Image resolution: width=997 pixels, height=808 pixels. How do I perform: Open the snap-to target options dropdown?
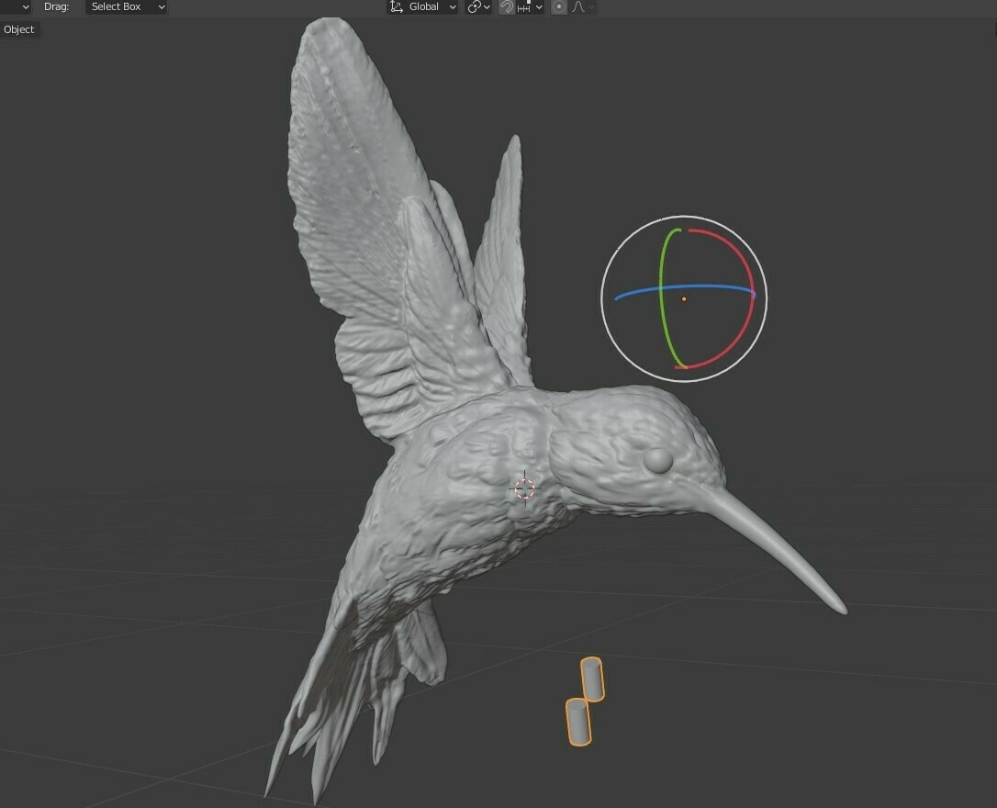pyautogui.click(x=538, y=7)
